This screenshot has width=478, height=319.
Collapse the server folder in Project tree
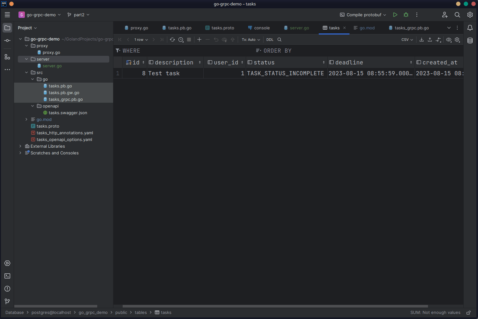click(x=26, y=59)
